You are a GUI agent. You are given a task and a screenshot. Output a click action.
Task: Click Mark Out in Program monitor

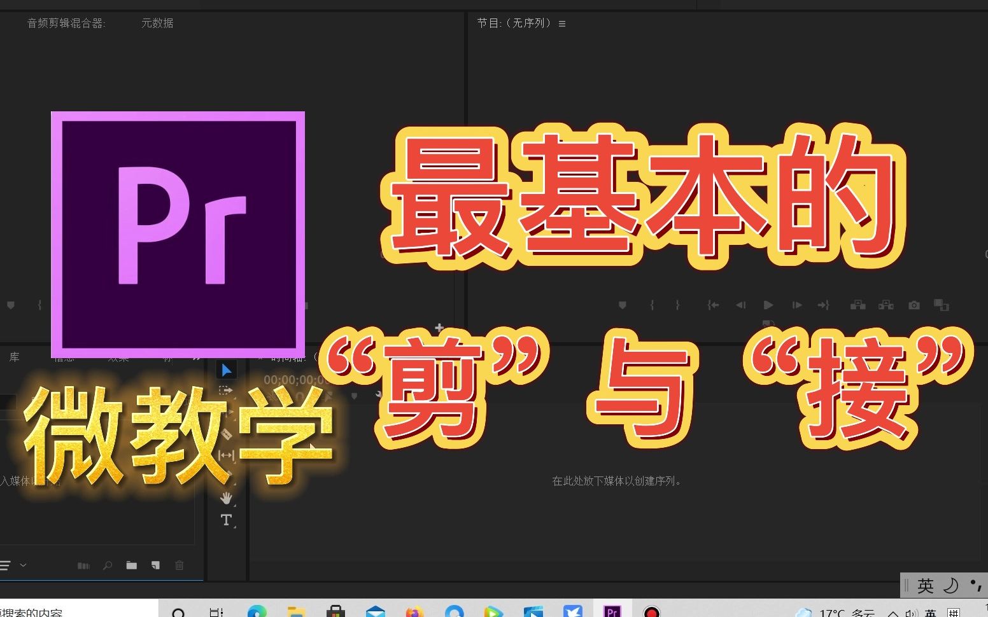coord(677,305)
